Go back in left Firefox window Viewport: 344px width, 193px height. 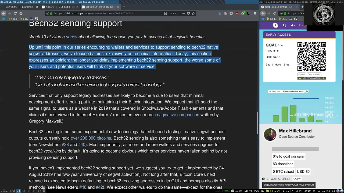click(x=3, y=13)
